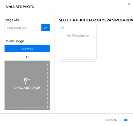This screenshot has height=126, width=133.
Task: Confirm selection with bottom OK link
Action: [x=126, y=120]
